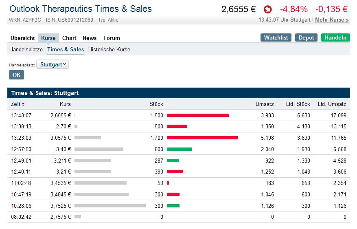The width and height of the screenshot is (357, 229).
Task: Add the stock to the Watchlist
Action: (x=276, y=37)
